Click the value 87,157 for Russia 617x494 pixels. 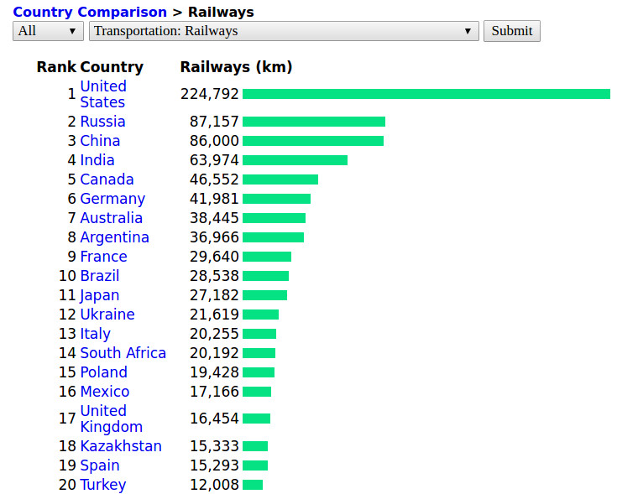(x=214, y=122)
